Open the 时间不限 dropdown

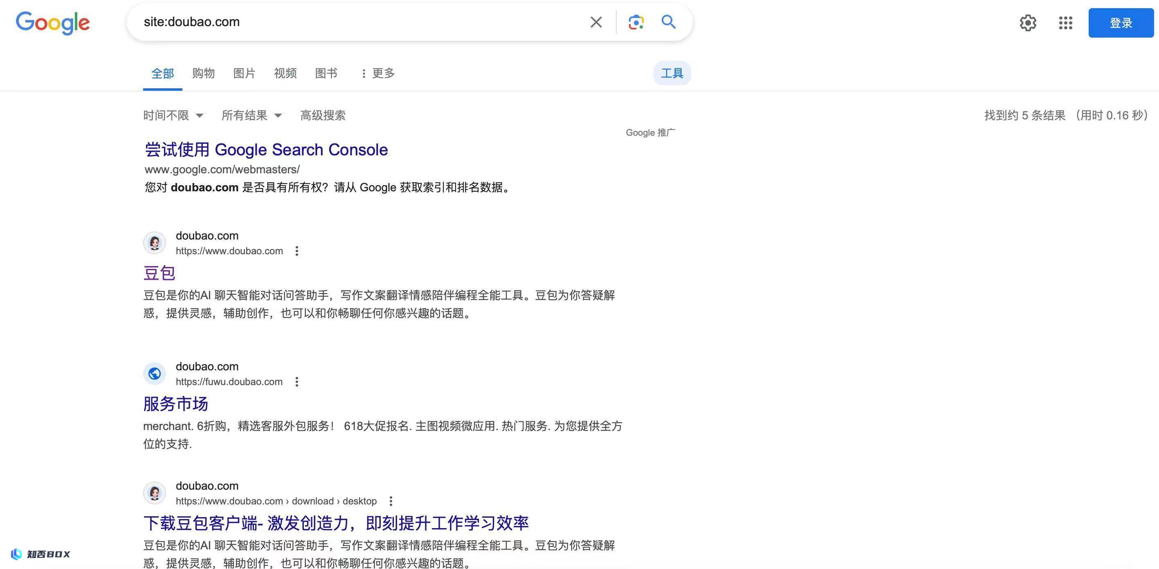point(173,116)
